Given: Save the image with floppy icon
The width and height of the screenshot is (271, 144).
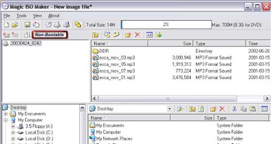Looking at the screenshot, I should [x=27, y=25].
